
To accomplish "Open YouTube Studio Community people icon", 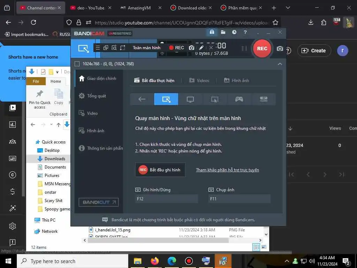I will click(13, 142).
